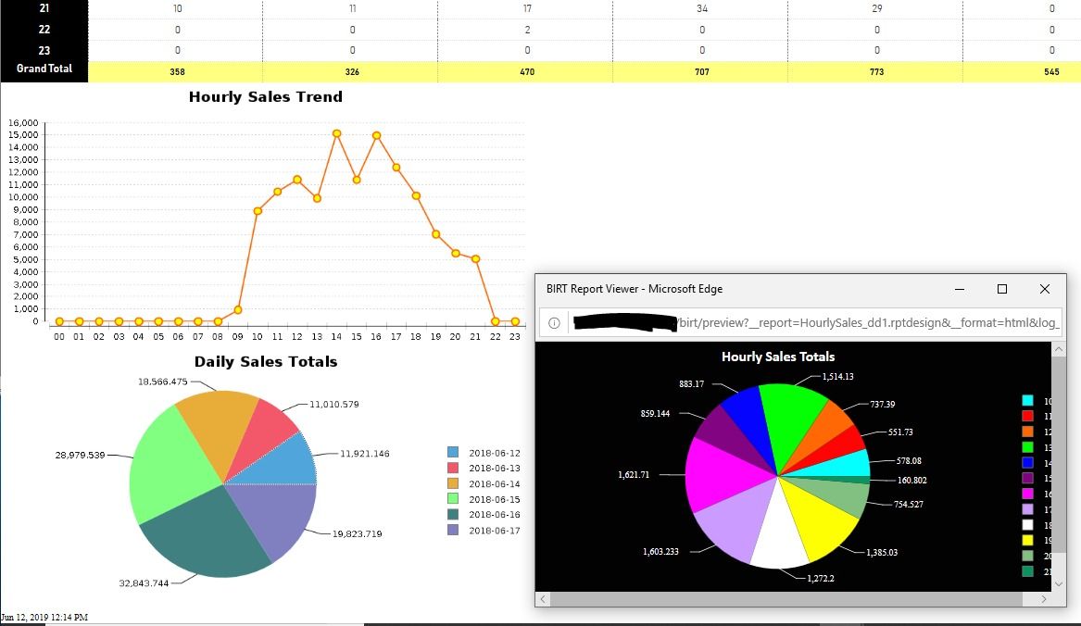
Task: Click the site information icon in BIRT viewer
Action: 554,322
